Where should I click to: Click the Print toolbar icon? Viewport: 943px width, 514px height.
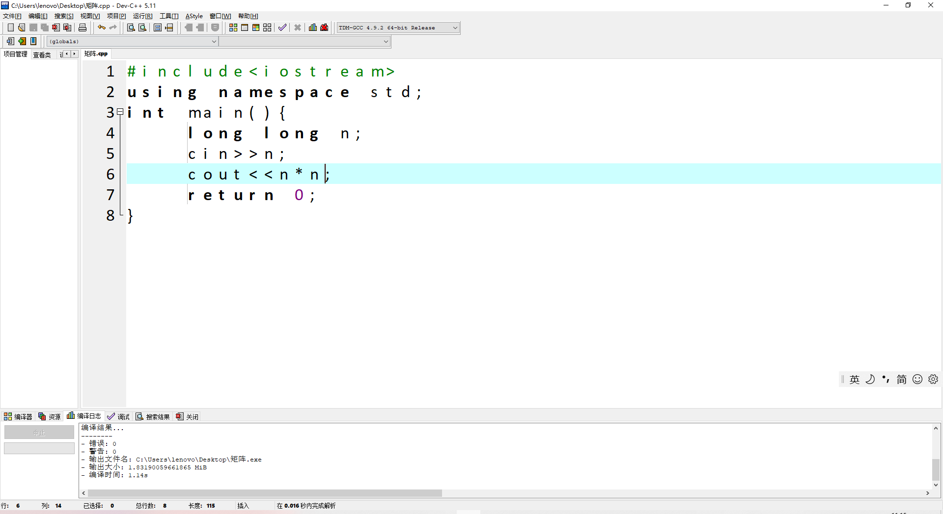point(83,27)
